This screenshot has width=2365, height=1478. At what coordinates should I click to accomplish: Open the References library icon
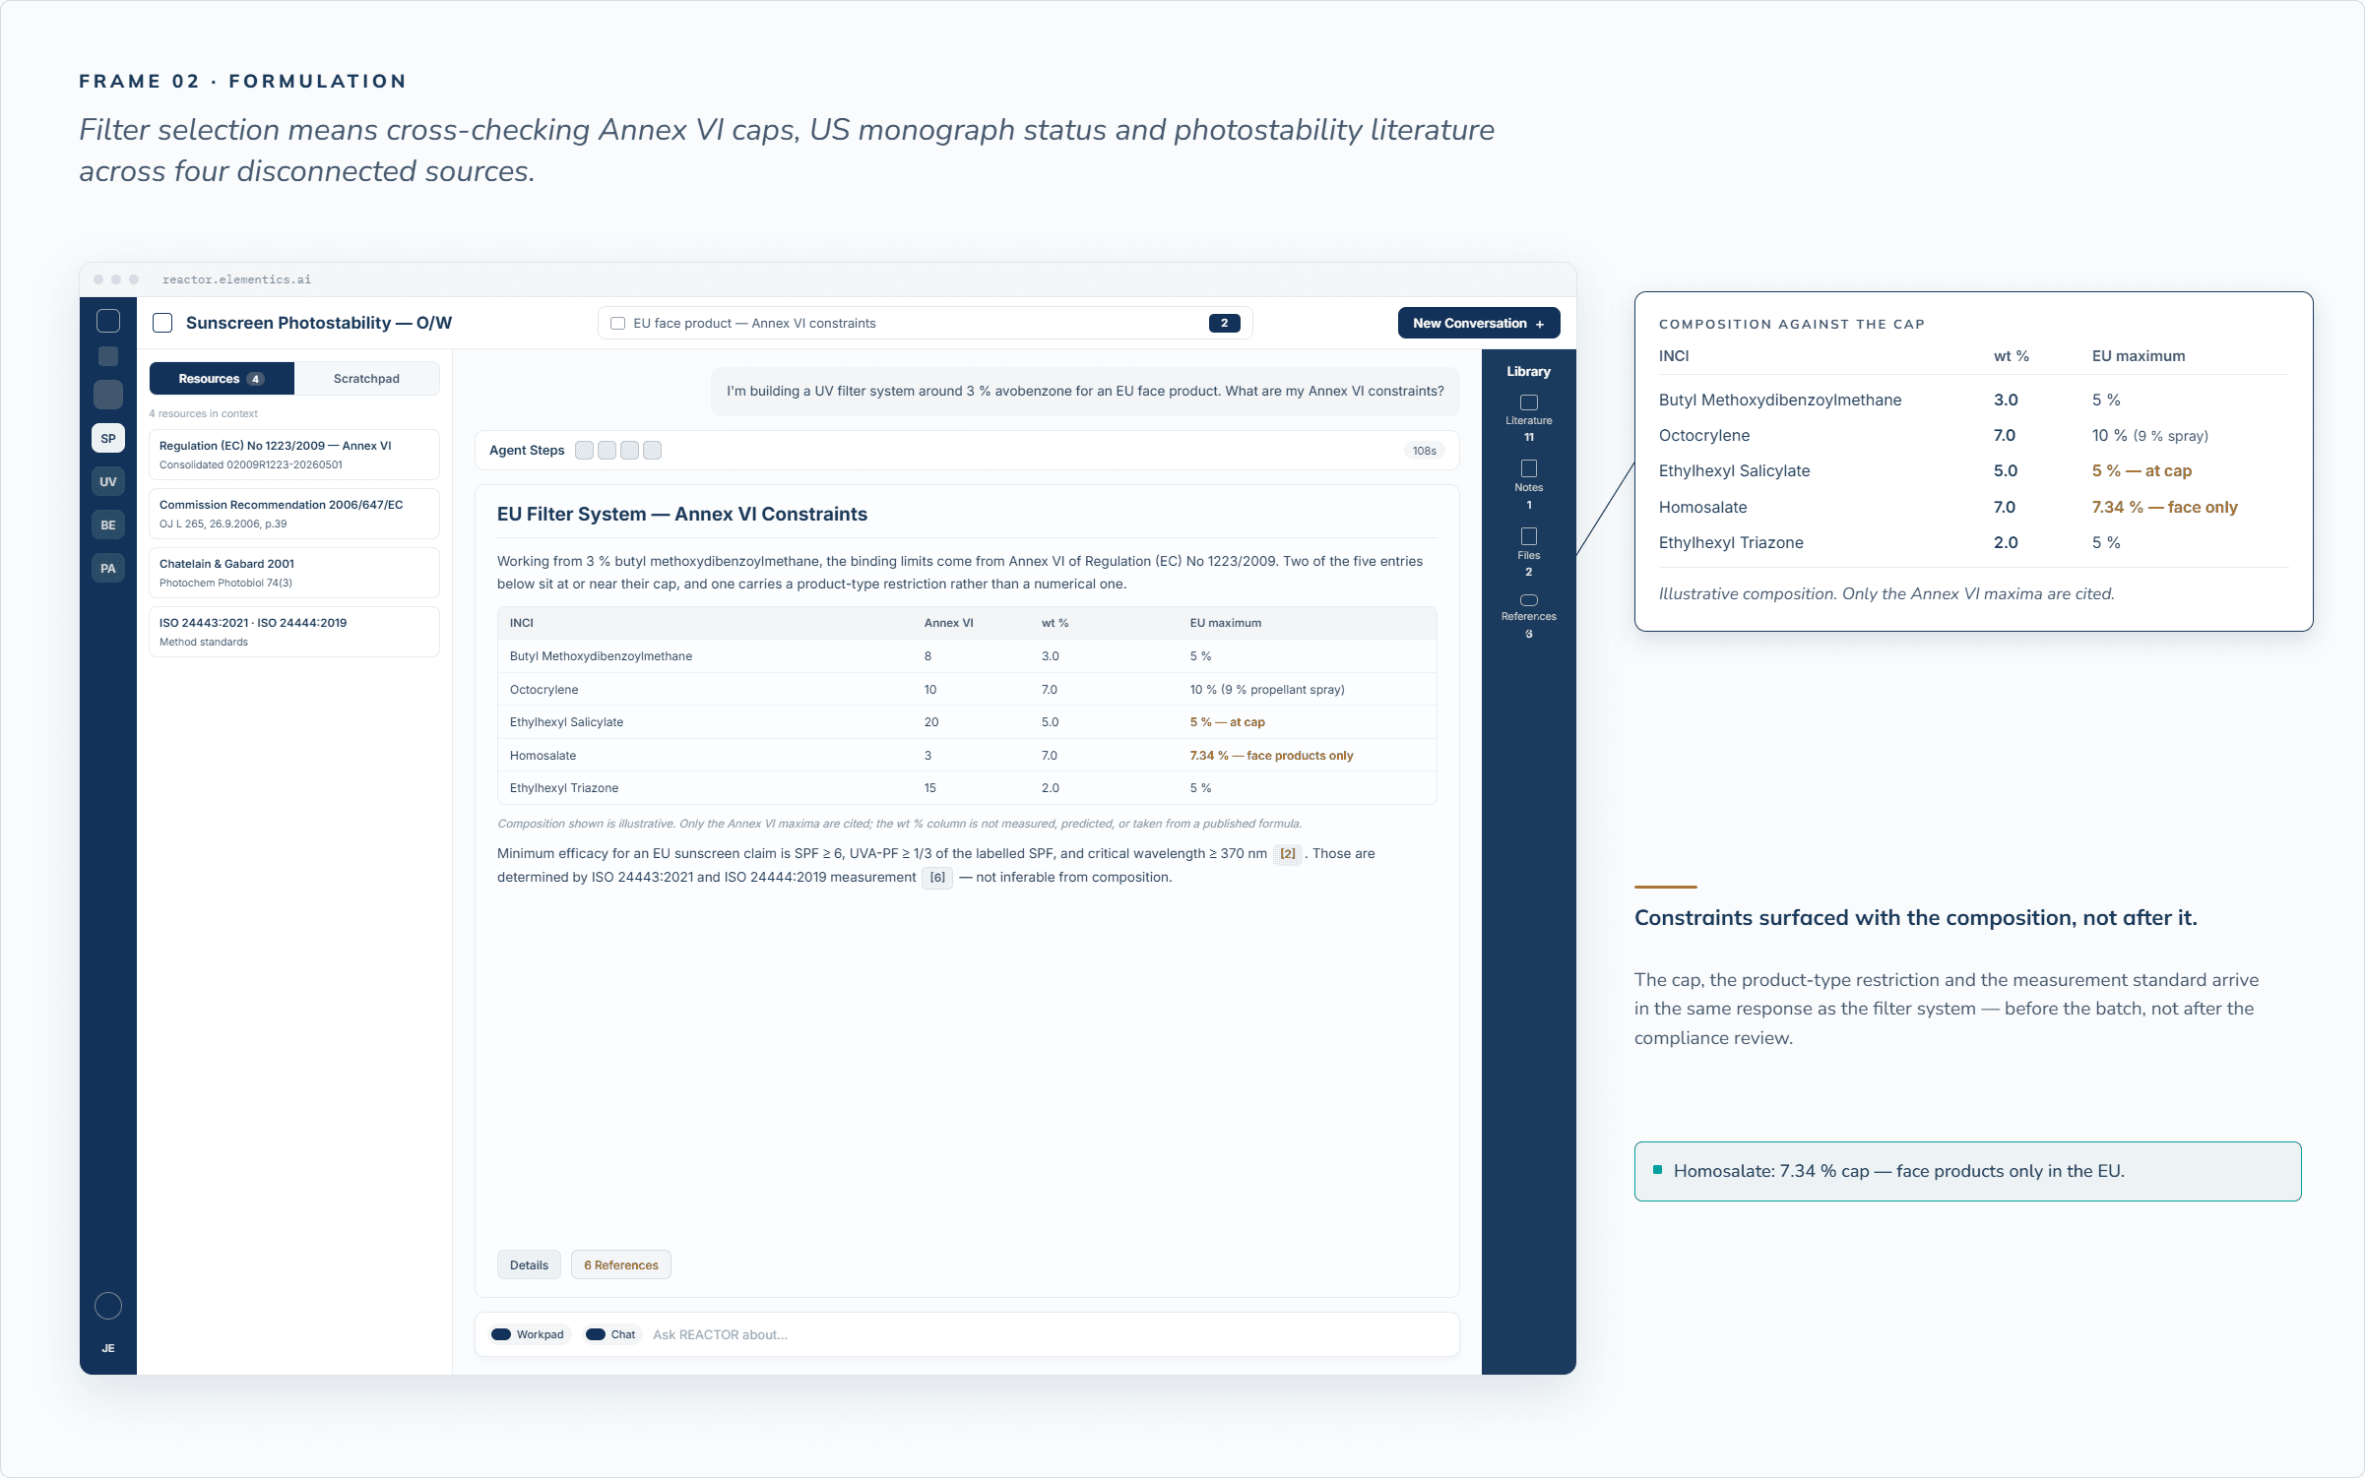(1528, 600)
